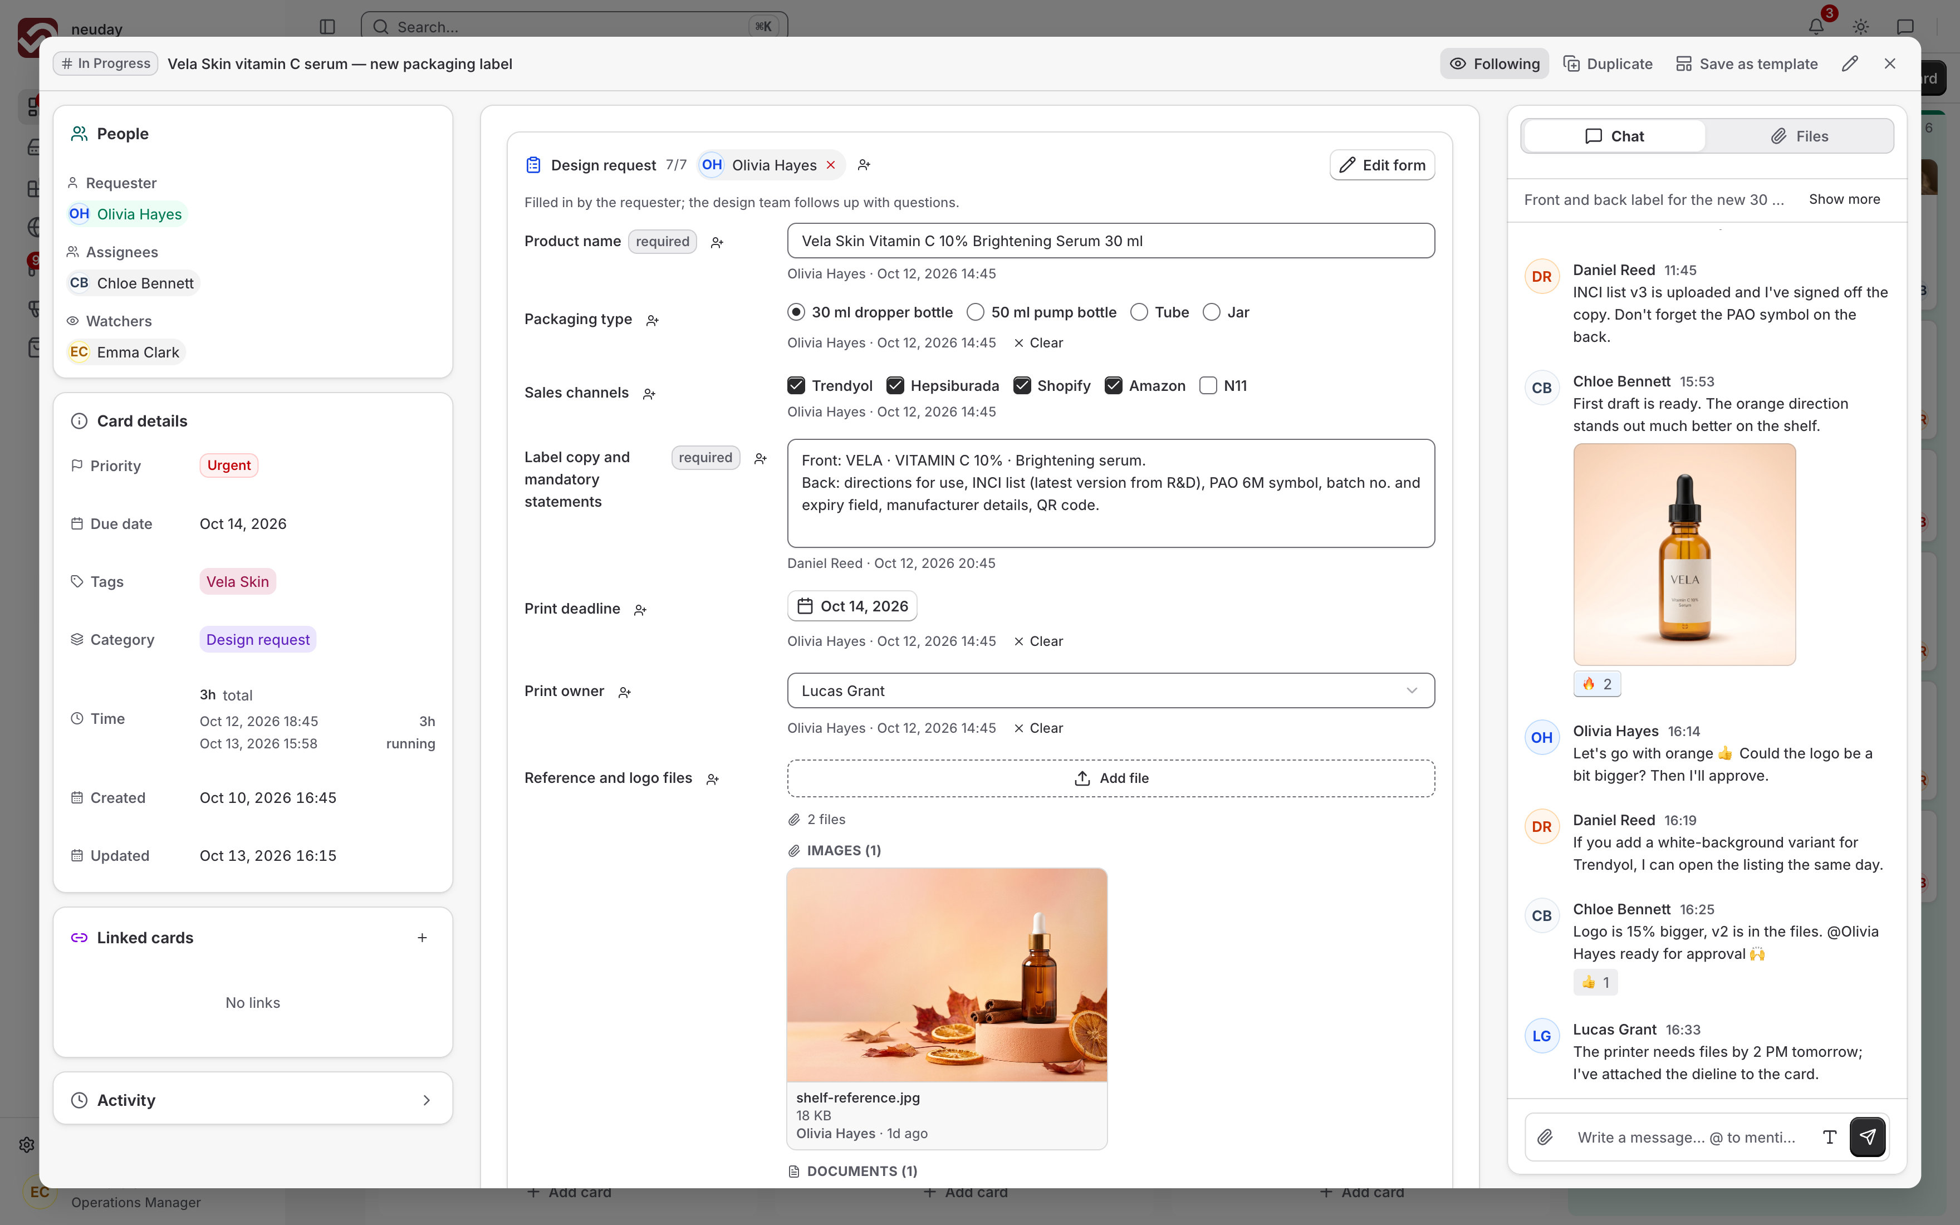Screen dimensions: 1960x1225
Task: Check the N11 sales channel
Action: click(1208, 386)
